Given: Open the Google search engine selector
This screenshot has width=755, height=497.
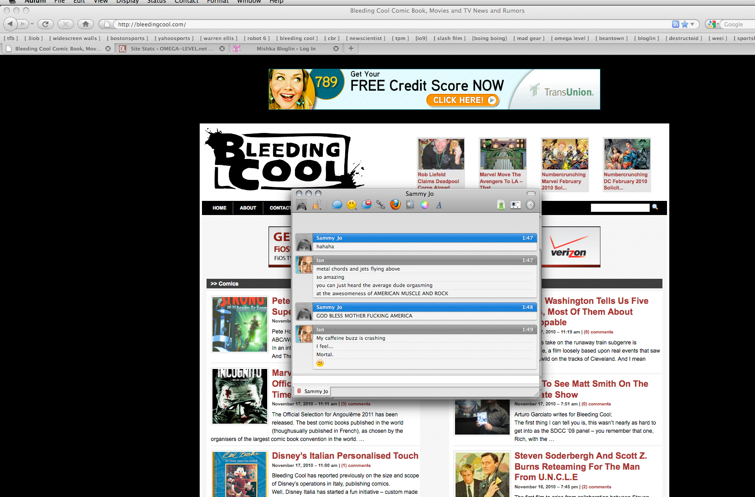Looking at the screenshot, I should point(714,24).
